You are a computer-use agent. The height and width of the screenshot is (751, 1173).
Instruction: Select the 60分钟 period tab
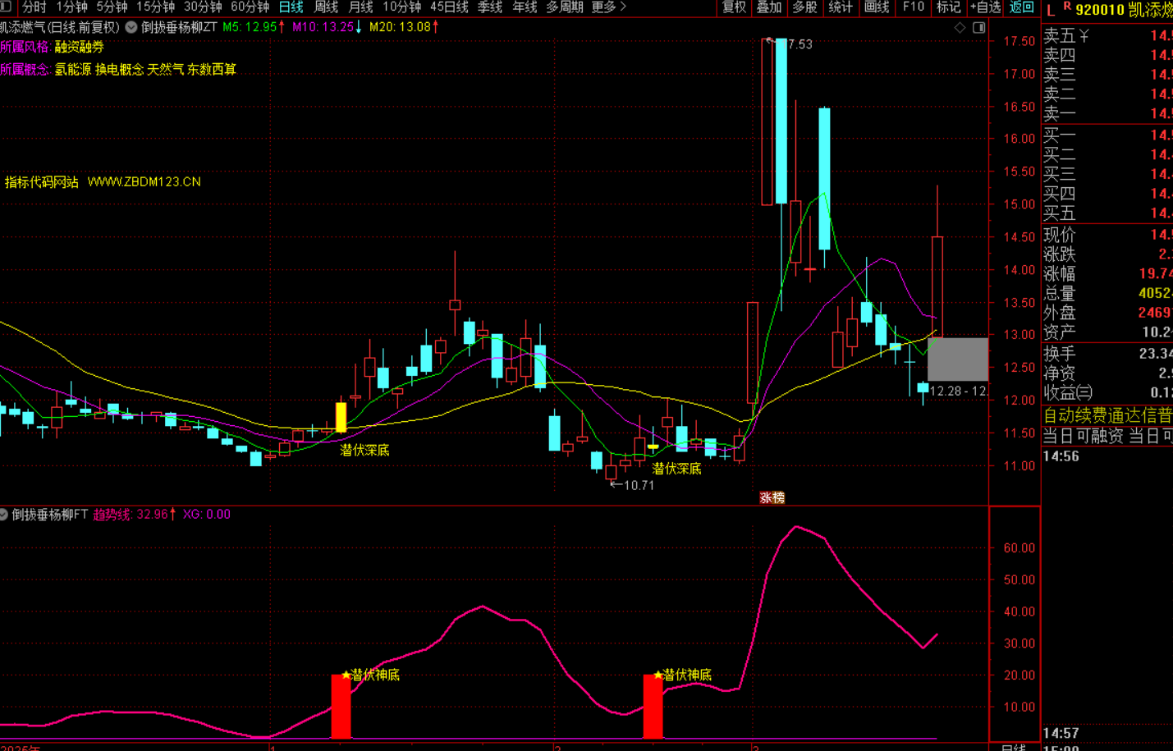pos(250,7)
